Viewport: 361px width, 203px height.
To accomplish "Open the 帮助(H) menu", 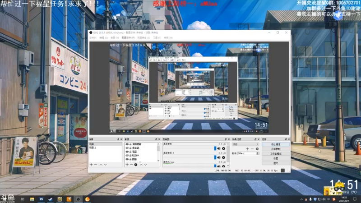I will coord(168,37).
